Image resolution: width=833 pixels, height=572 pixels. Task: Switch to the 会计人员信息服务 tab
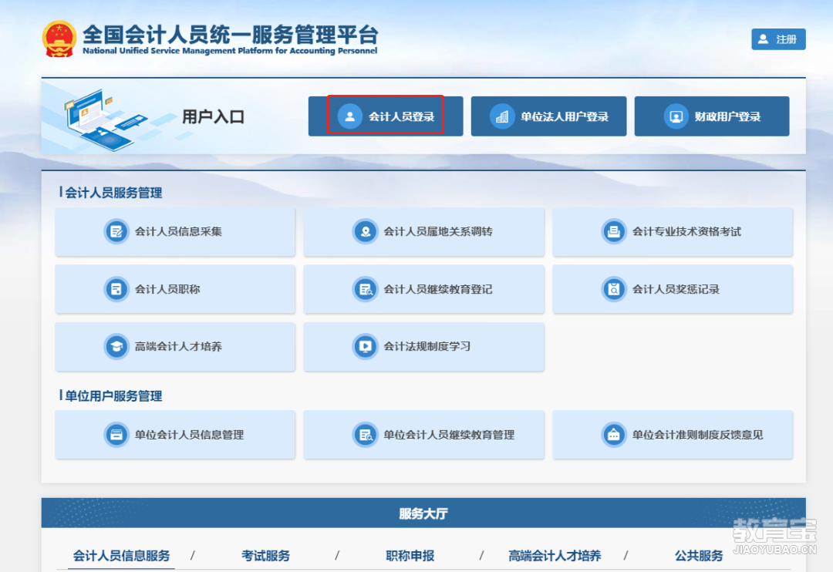121,556
